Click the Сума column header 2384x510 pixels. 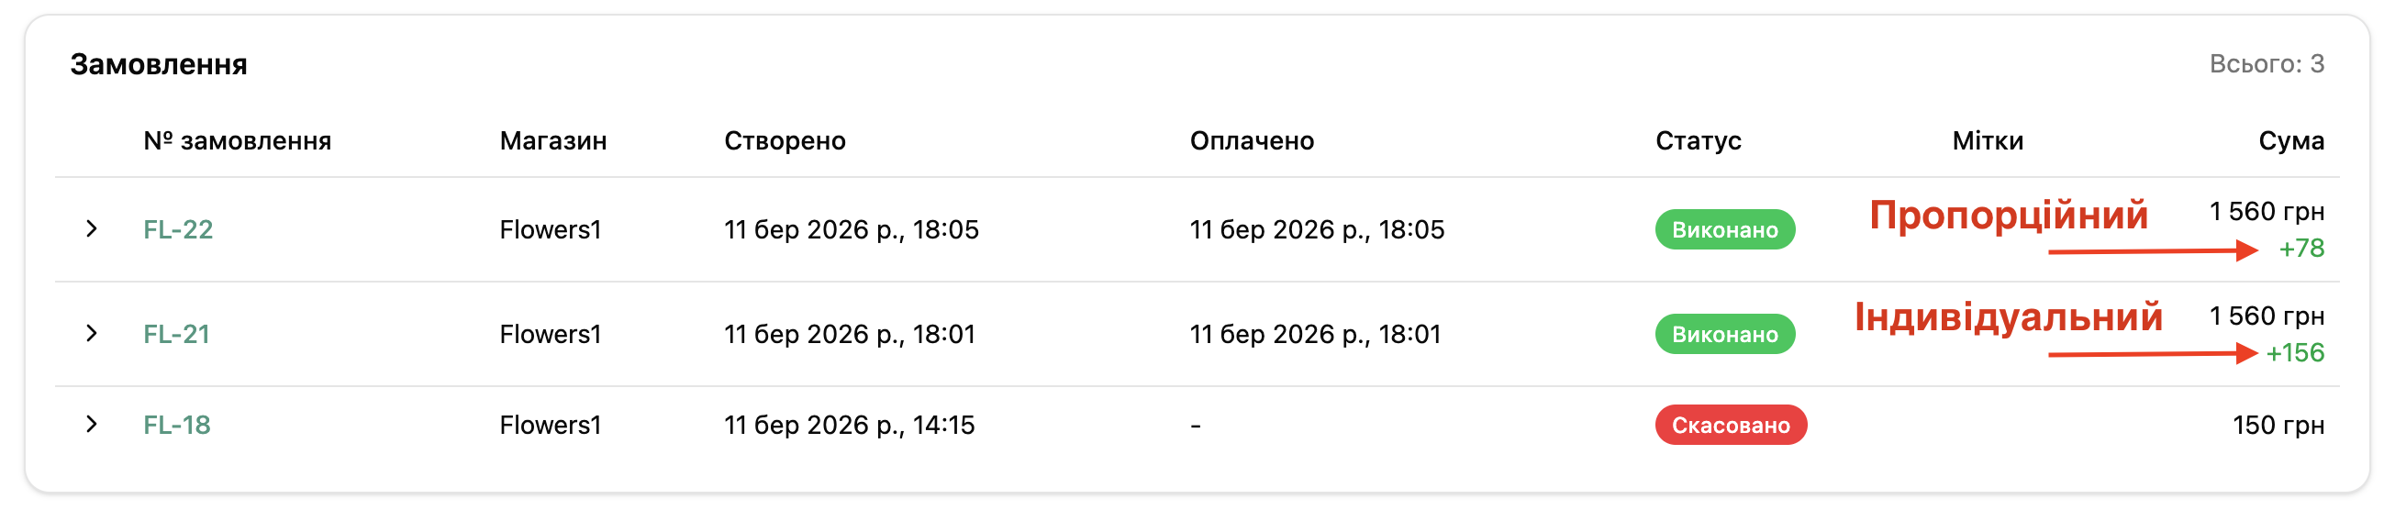click(2290, 140)
